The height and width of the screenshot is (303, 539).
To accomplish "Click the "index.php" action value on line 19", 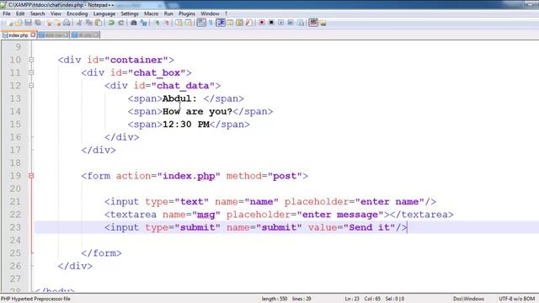I will click(x=189, y=176).
